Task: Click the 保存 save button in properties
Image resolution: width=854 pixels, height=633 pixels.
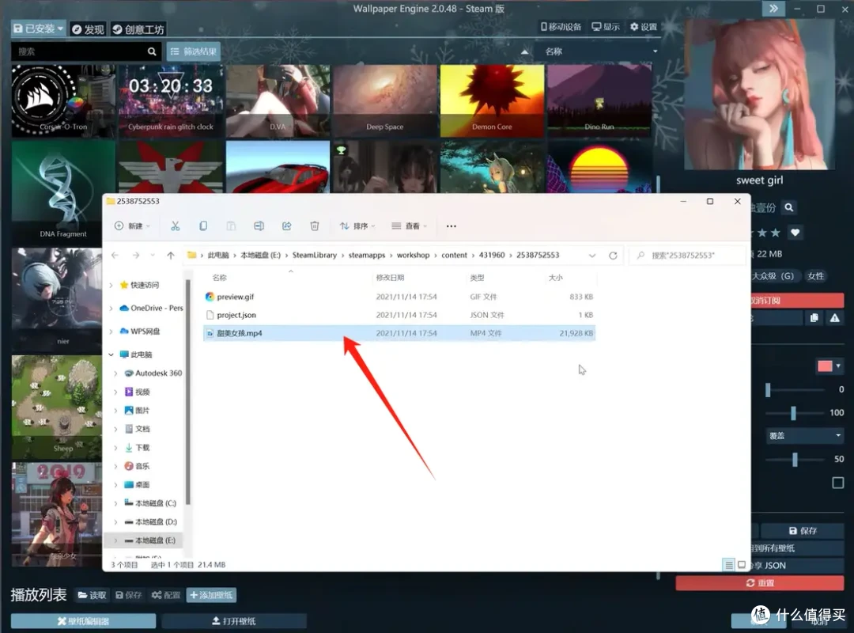Action: [803, 530]
